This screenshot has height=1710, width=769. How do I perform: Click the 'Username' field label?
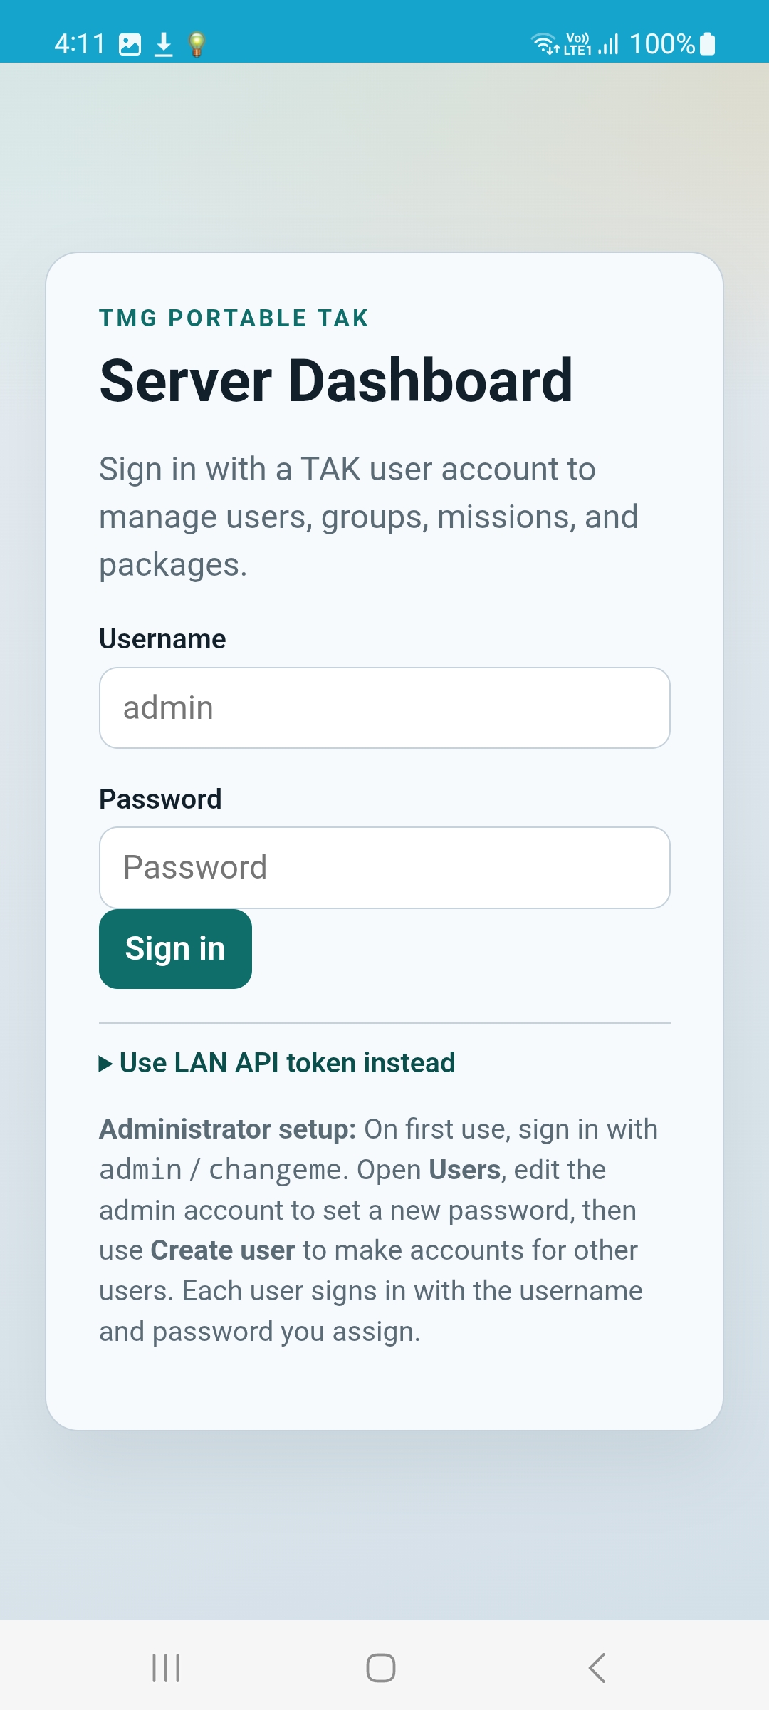[x=162, y=639]
